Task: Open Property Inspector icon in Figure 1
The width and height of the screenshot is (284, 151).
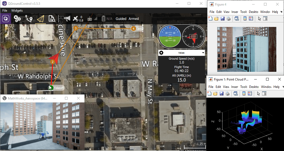Action: click(x=264, y=93)
